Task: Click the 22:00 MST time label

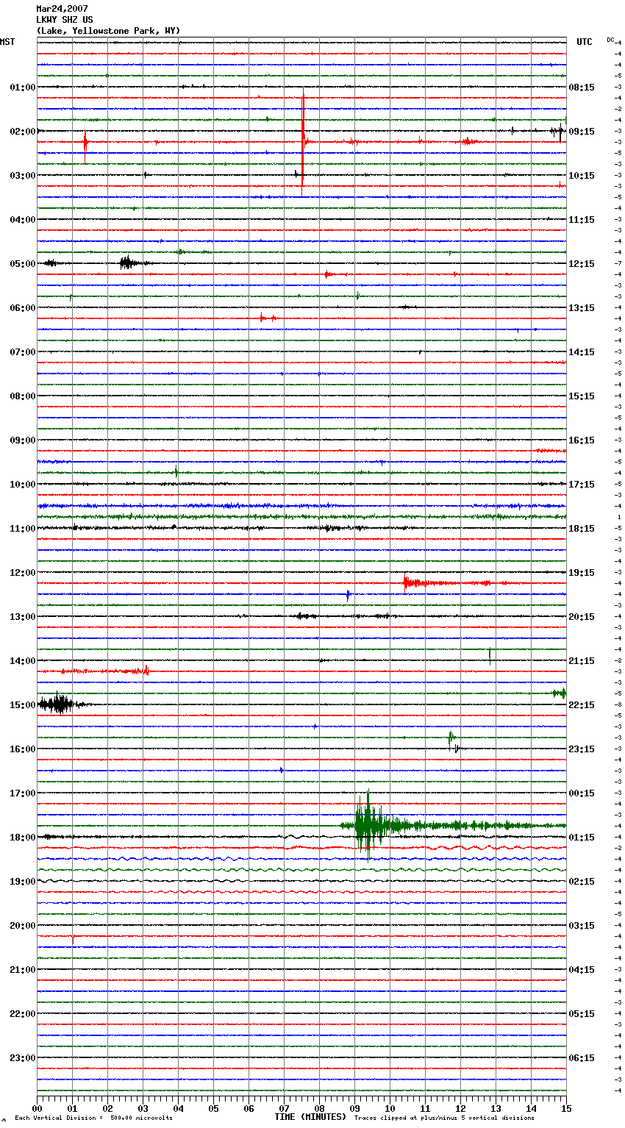Action: (x=22, y=1013)
